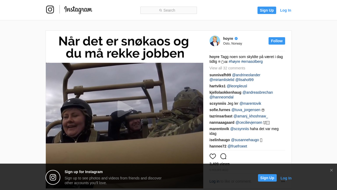This screenshot has width=337, height=190.
Task: Open sunnivafh99 commenter profile
Action: tap(220, 75)
